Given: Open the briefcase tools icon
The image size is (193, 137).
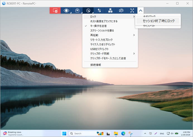Looking at the screenshot, I should [x=77, y=11].
